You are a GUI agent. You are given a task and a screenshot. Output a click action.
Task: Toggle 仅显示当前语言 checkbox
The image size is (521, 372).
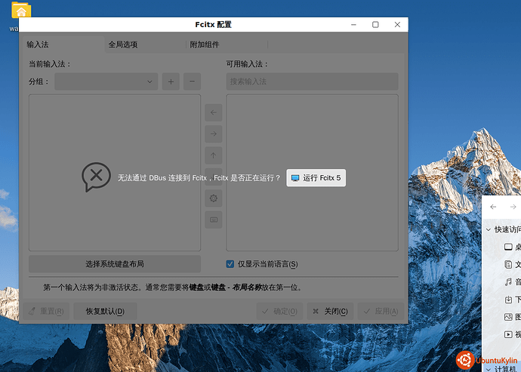(230, 264)
